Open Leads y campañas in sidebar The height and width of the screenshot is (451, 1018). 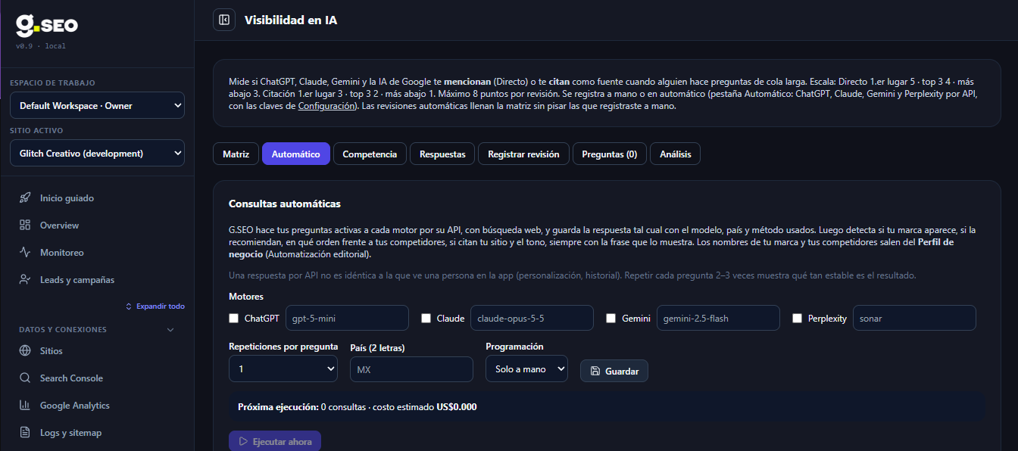coord(97,280)
